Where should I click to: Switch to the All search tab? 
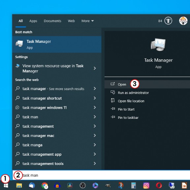click(20, 21)
